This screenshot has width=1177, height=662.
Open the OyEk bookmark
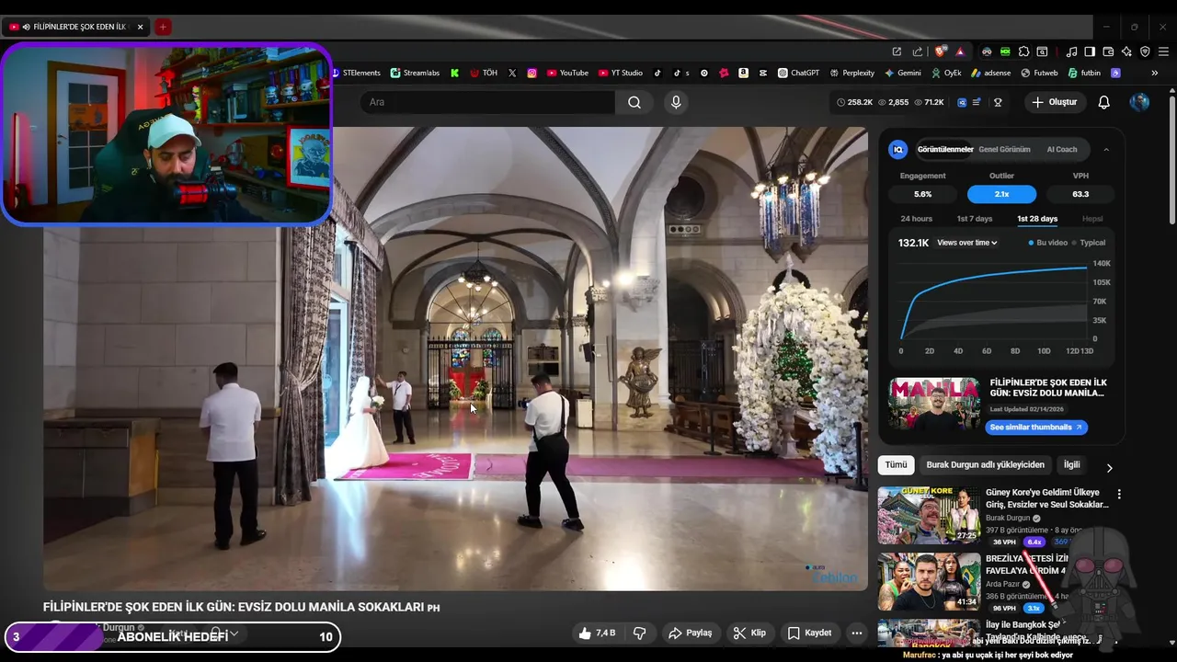tap(946, 73)
